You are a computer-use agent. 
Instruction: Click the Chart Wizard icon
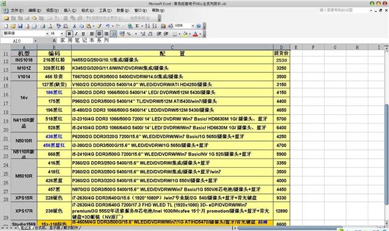pyautogui.click(x=163, y=26)
